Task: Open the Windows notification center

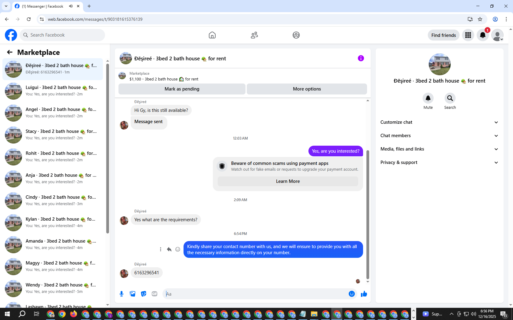Action: tap(504, 314)
